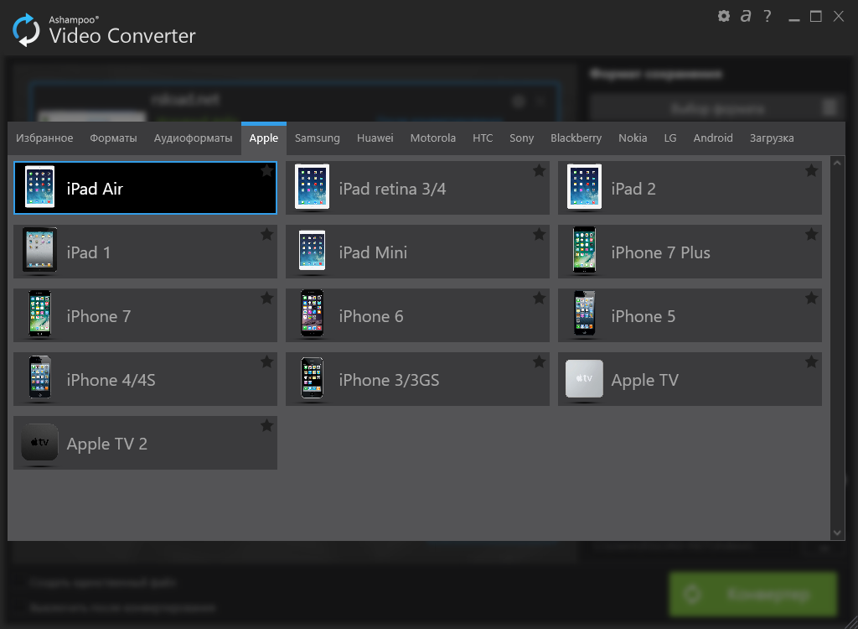Switch to the Samsung tab
This screenshot has width=858, height=629.
[317, 138]
